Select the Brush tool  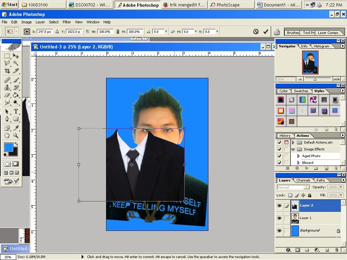point(16,80)
